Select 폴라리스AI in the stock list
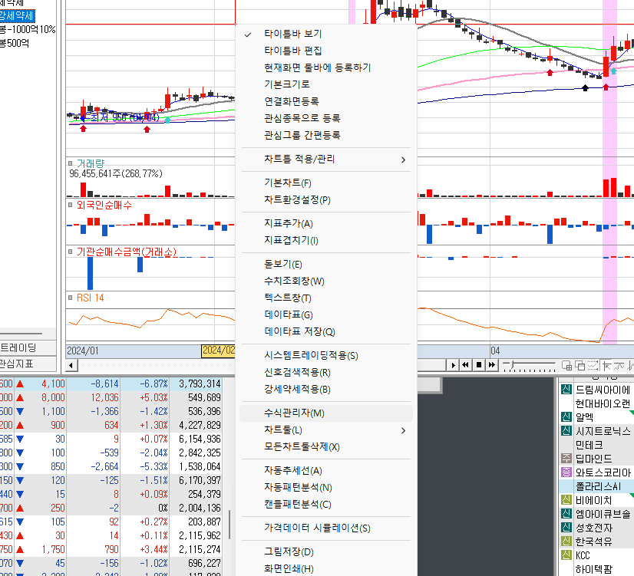 (597, 486)
